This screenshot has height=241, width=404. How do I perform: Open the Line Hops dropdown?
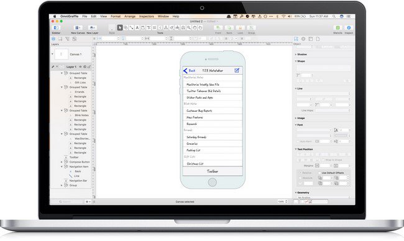click(x=333, y=111)
